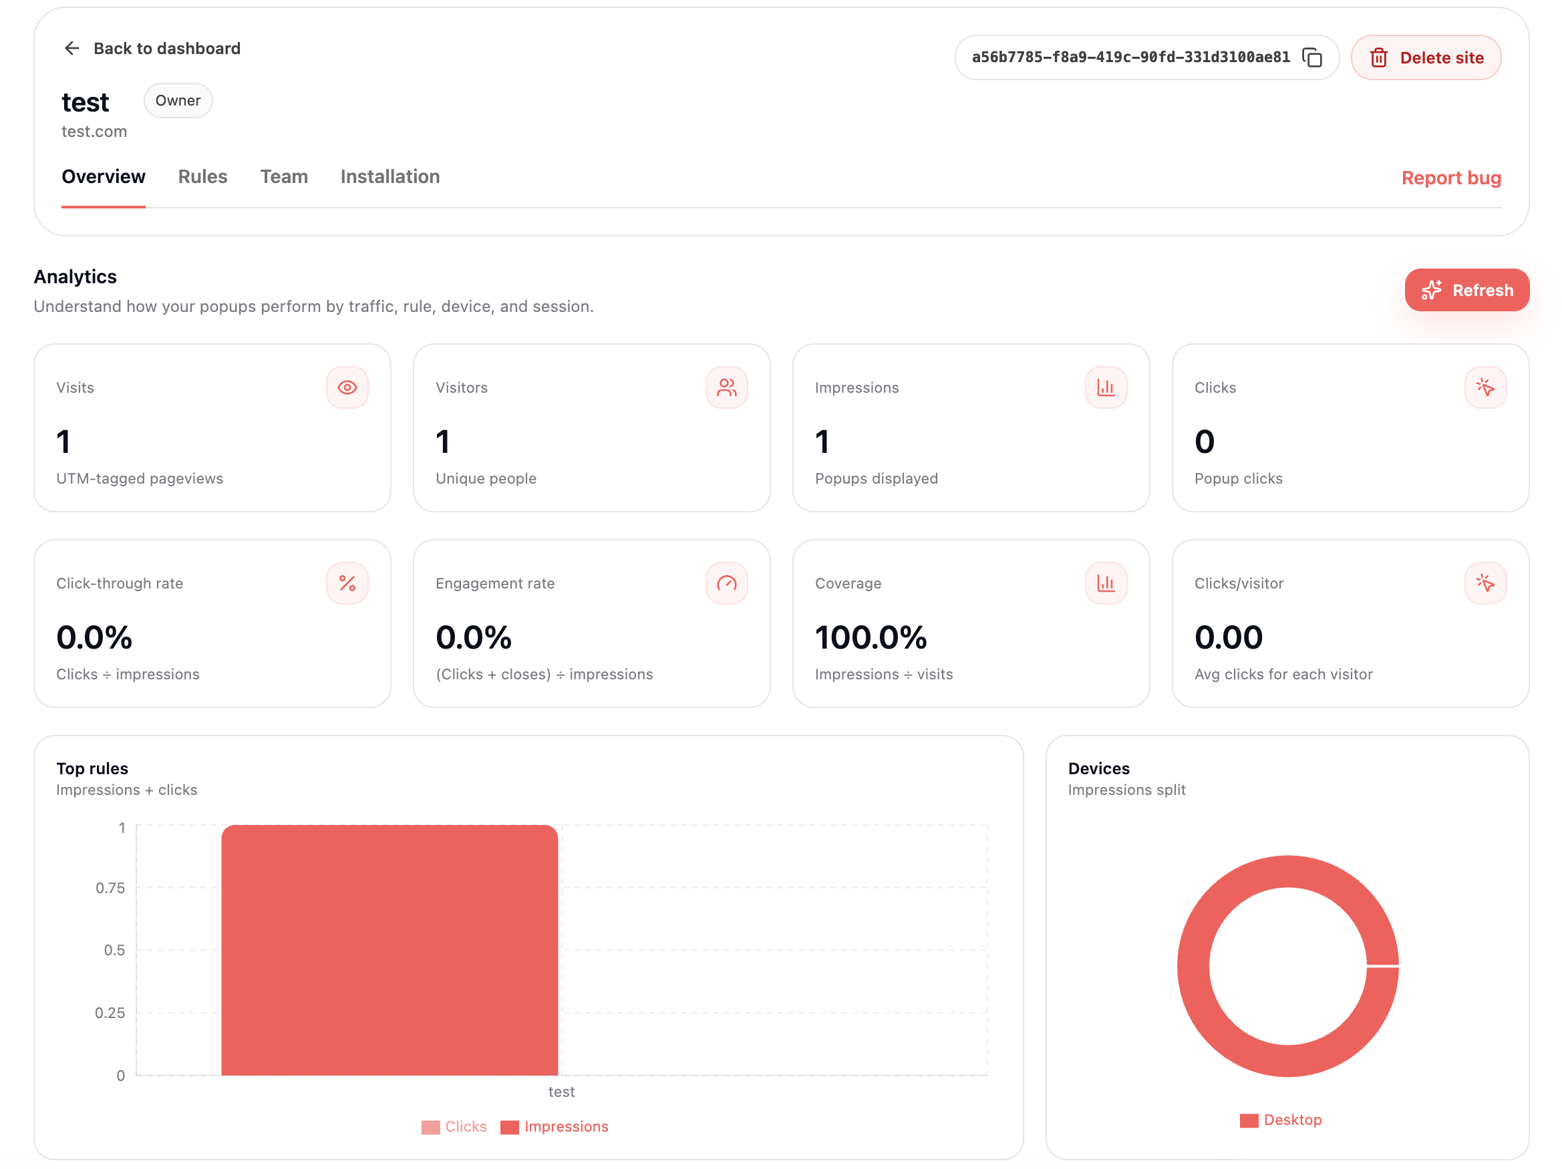Click the Desktop legend swatch under Devices

(x=1250, y=1120)
